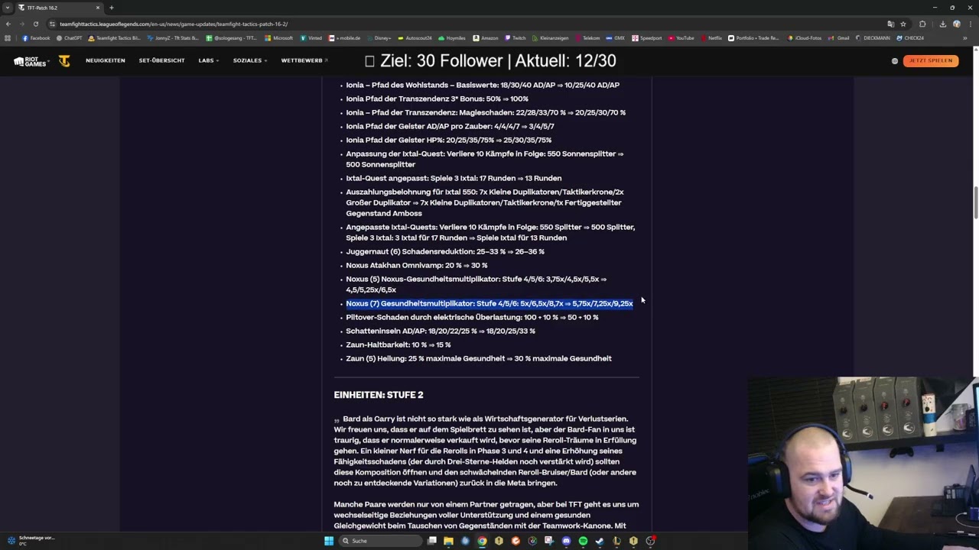
Task: Open Discord from the taskbar
Action: 566,541
